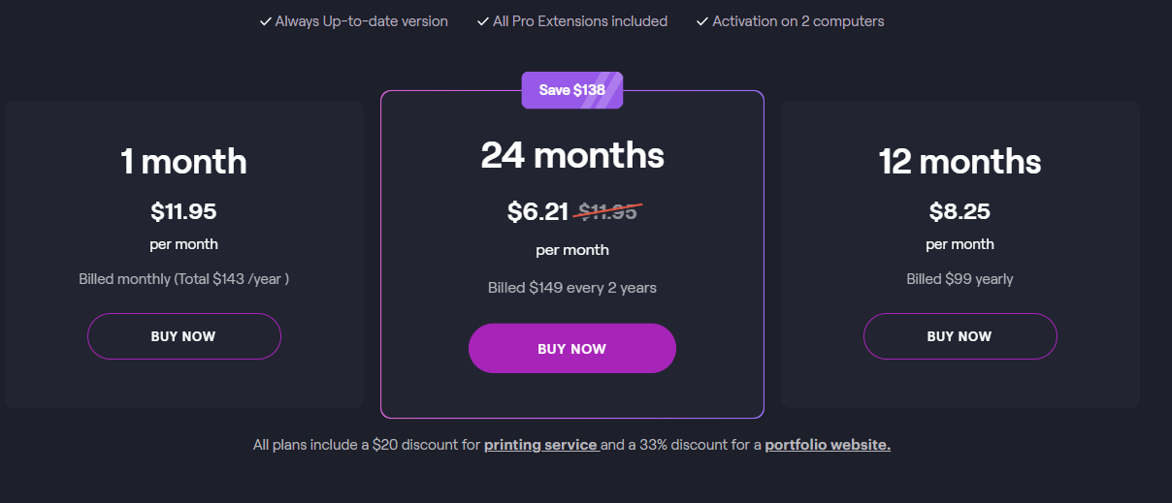Image resolution: width=1172 pixels, height=503 pixels.
Task: Click the $6.21 discounted price
Action: click(x=537, y=211)
